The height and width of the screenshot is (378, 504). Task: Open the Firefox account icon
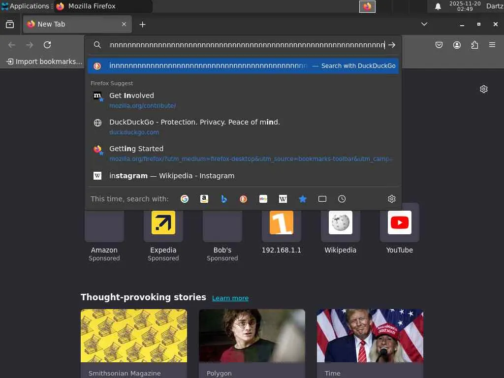click(x=457, y=45)
